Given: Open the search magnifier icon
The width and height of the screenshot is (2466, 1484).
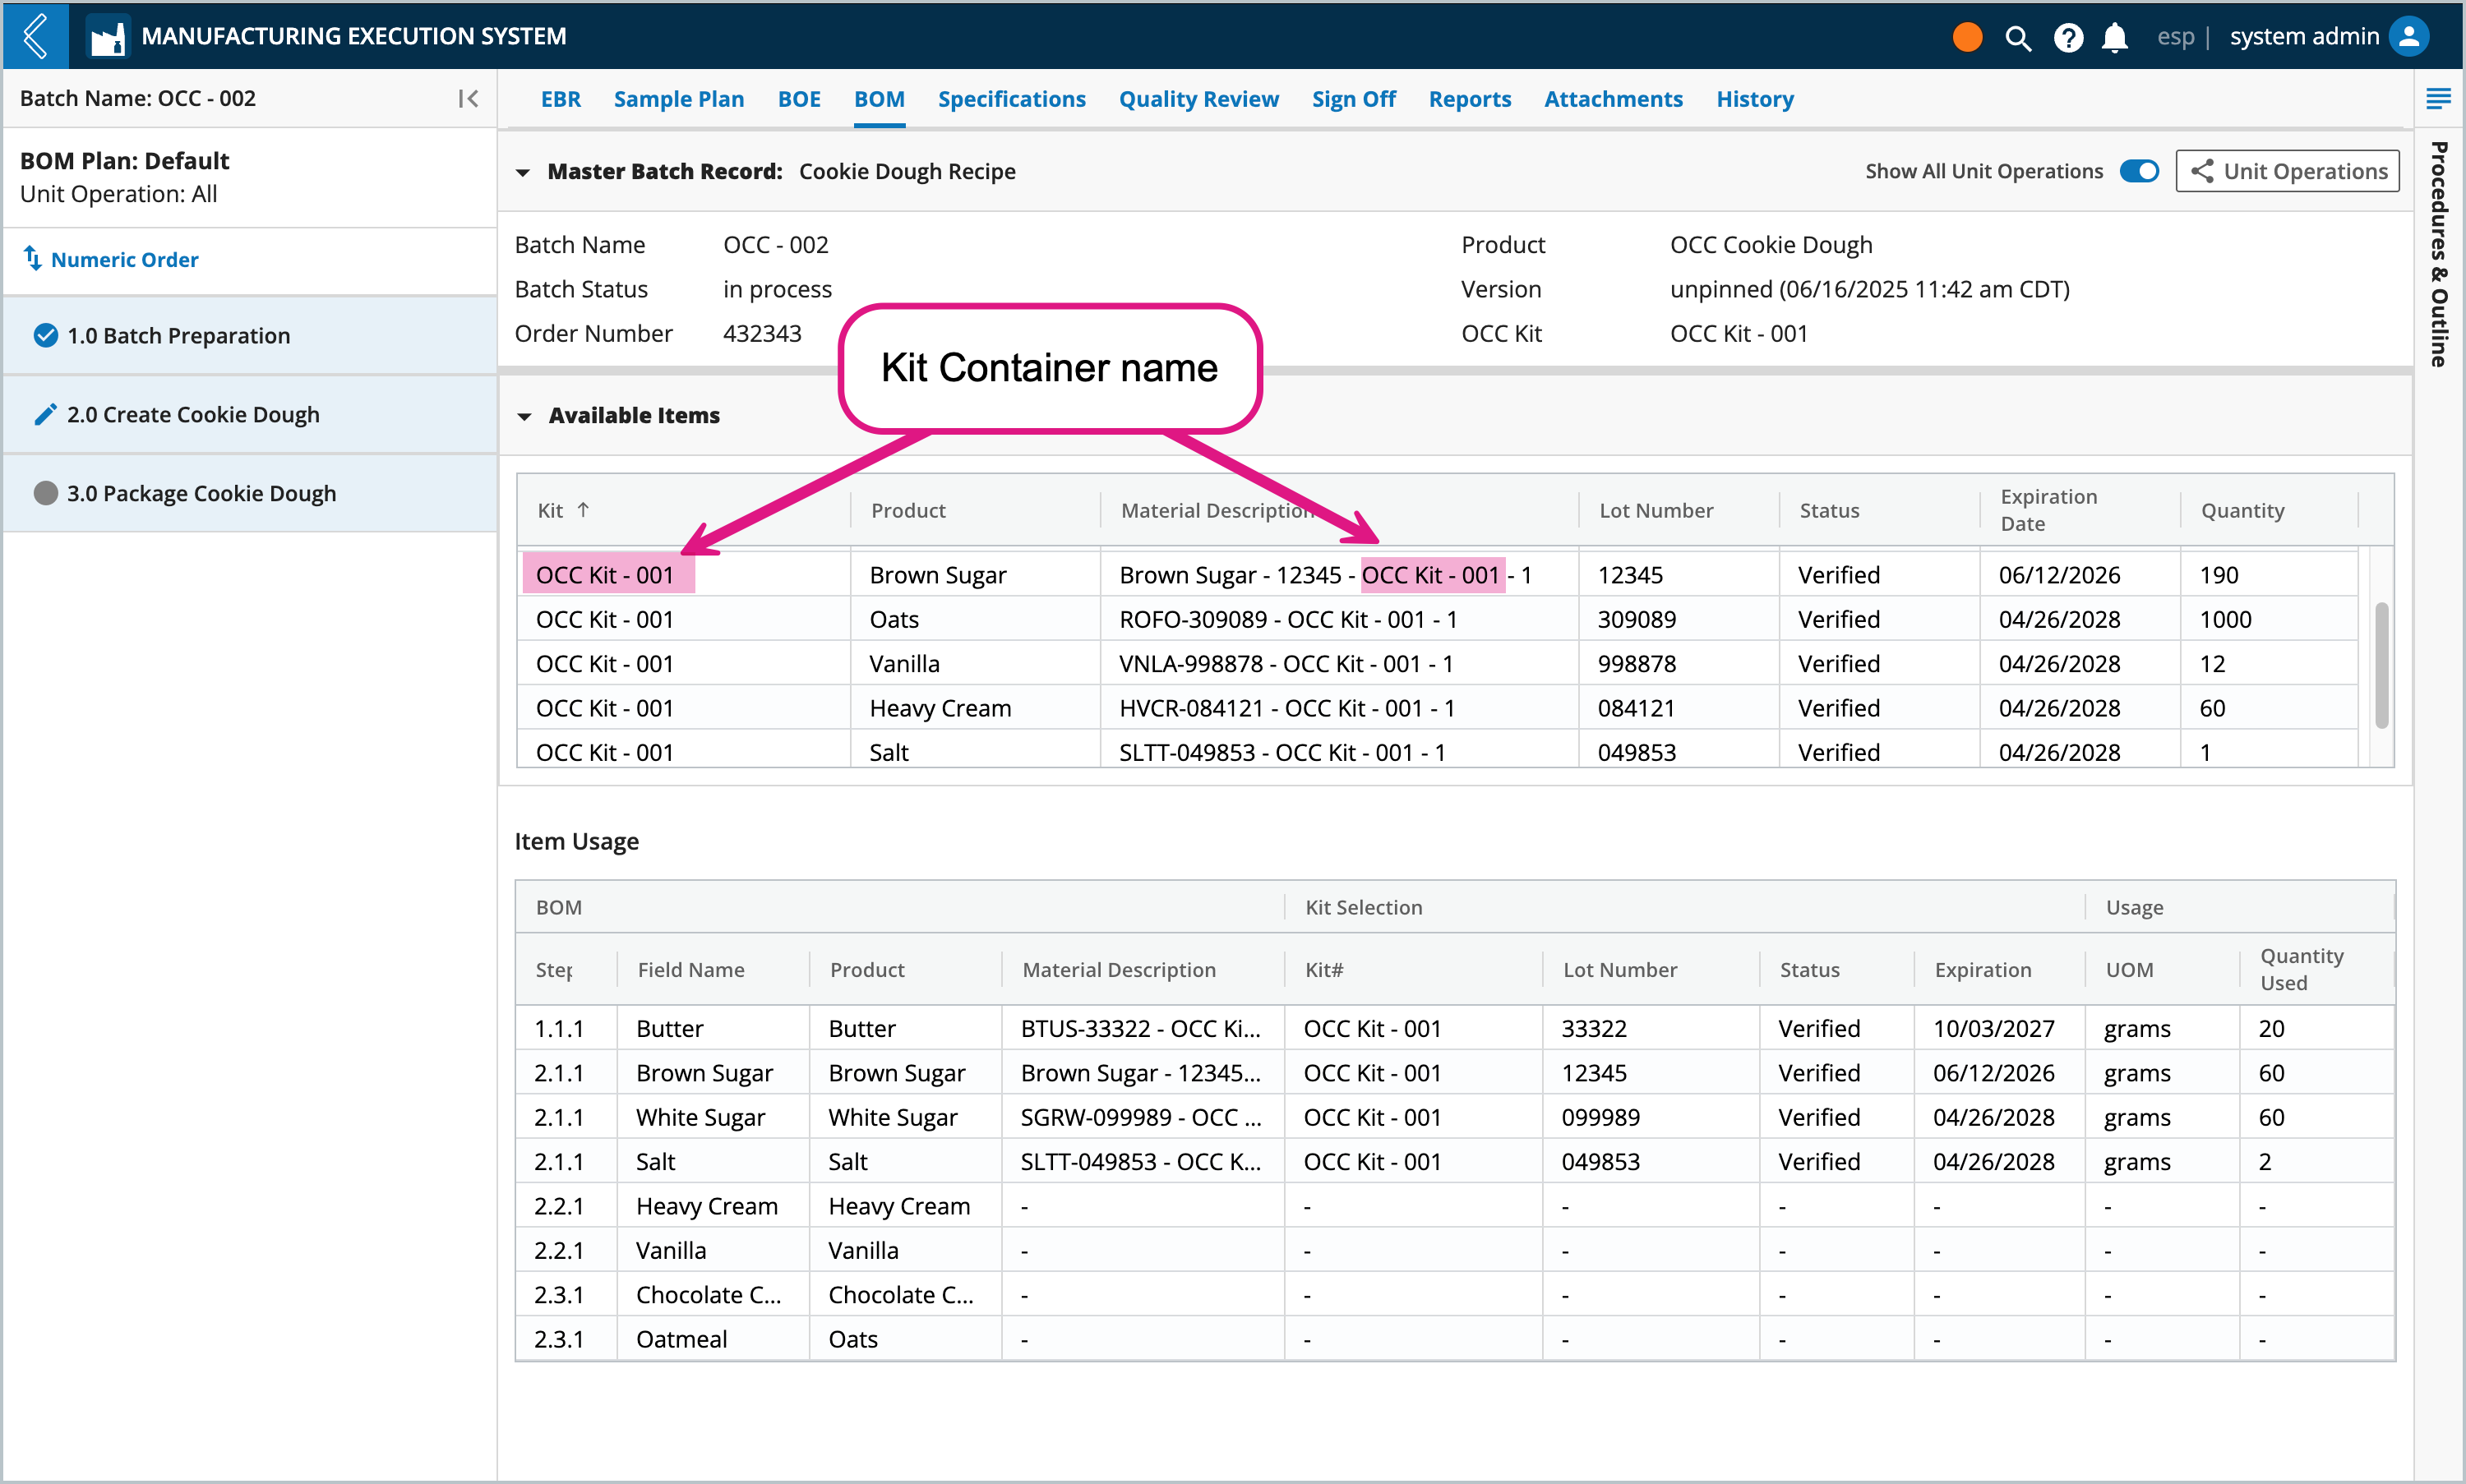Looking at the screenshot, I should point(2018,38).
